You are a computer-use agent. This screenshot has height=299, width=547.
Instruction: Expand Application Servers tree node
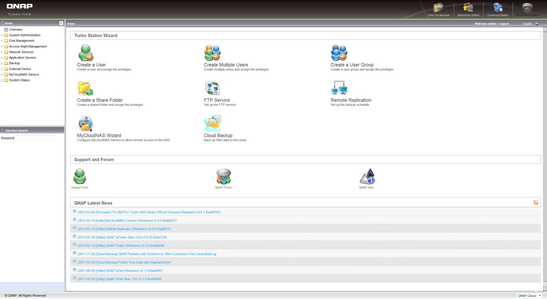pyautogui.click(x=2, y=57)
